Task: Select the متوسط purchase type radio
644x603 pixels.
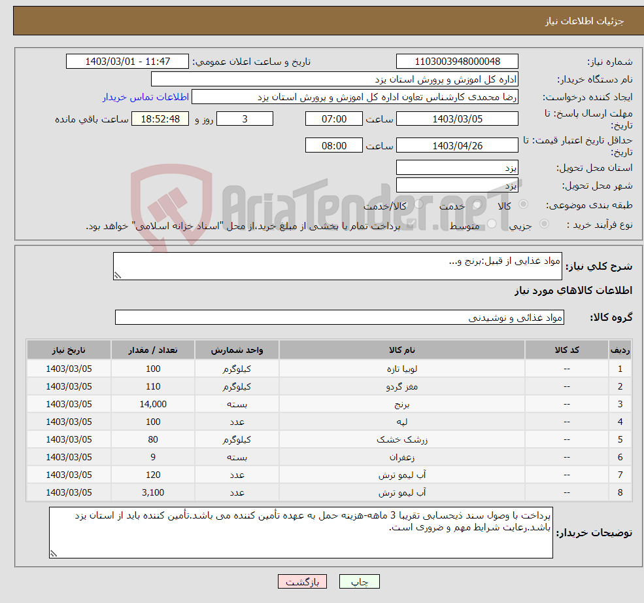Action: click(x=492, y=224)
